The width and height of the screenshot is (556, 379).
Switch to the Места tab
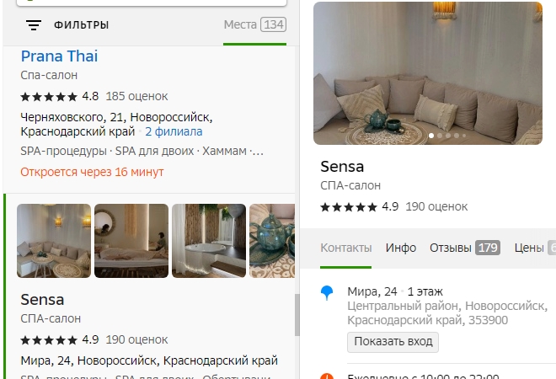pyautogui.click(x=254, y=24)
